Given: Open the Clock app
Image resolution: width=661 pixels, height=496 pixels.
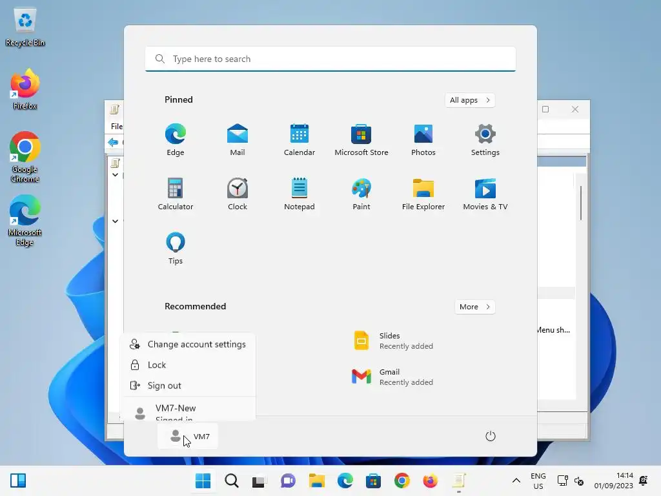Looking at the screenshot, I should 238,194.
